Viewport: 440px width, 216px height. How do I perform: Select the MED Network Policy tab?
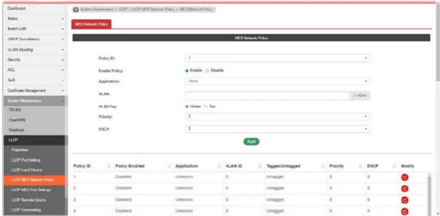coord(92,24)
